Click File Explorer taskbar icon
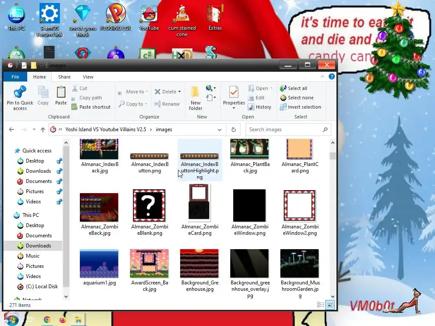The image size is (435, 326). pyautogui.click(x=78, y=320)
